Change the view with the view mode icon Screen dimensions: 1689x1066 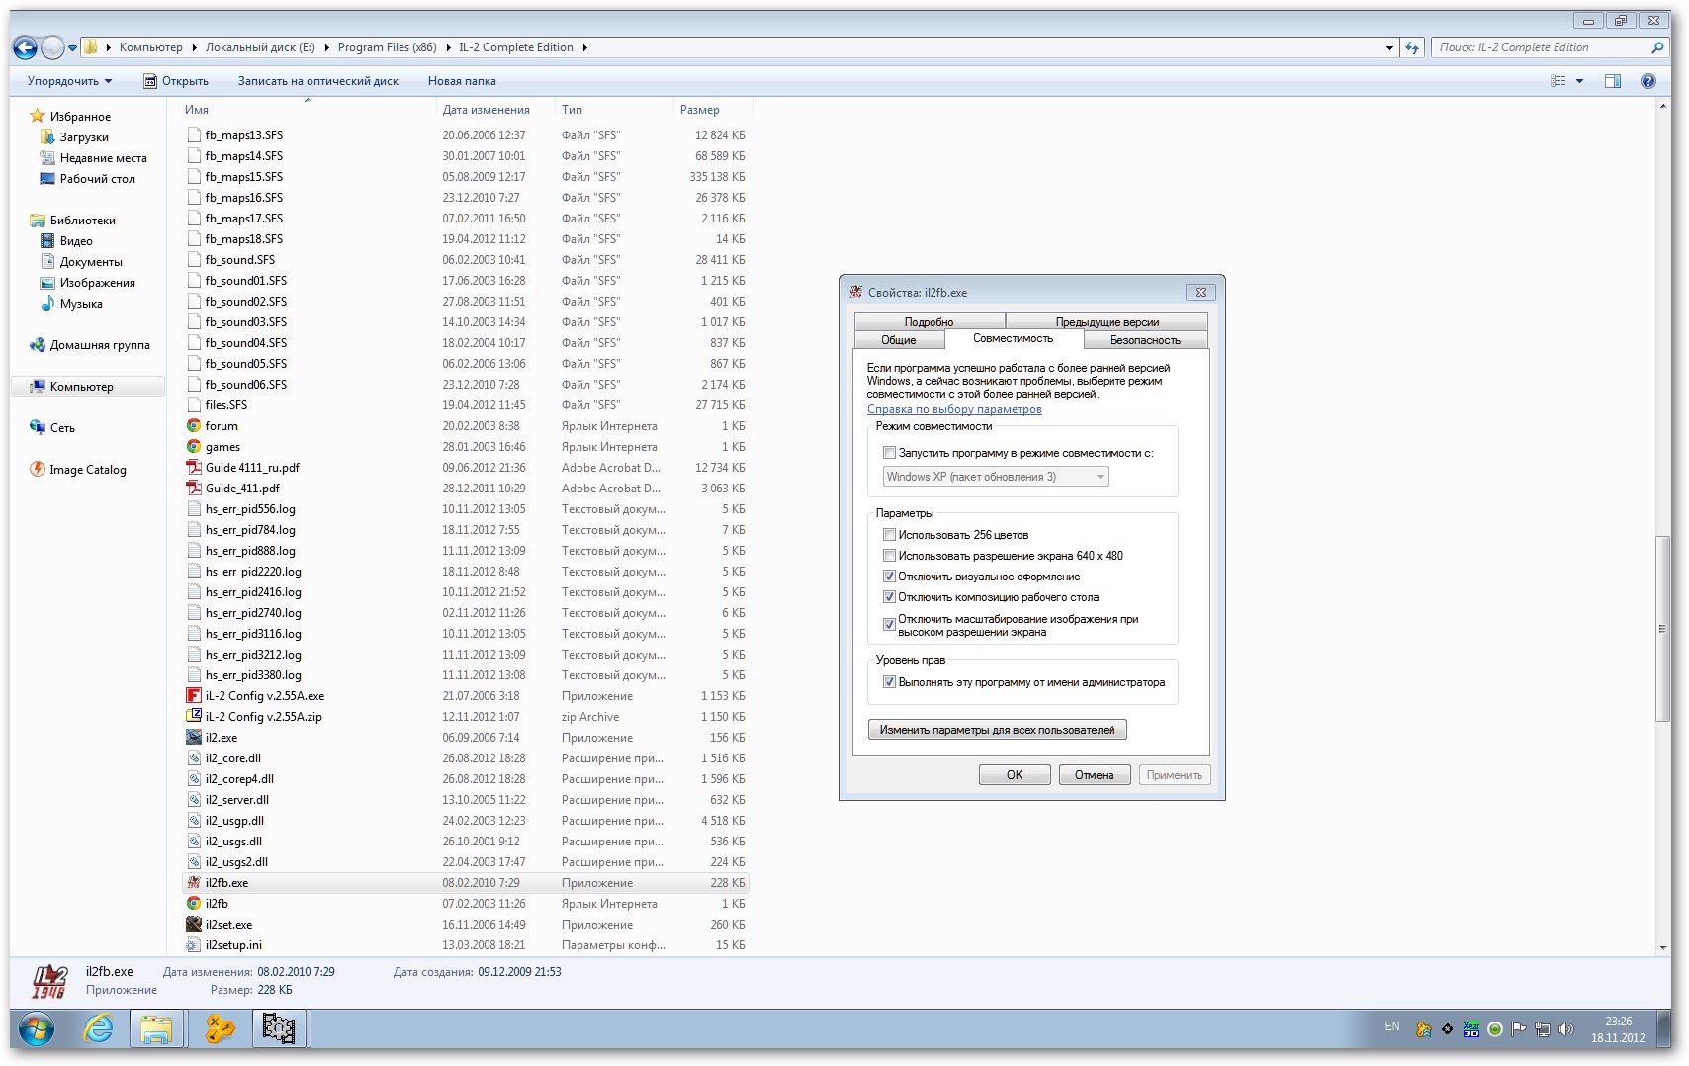tap(1558, 81)
